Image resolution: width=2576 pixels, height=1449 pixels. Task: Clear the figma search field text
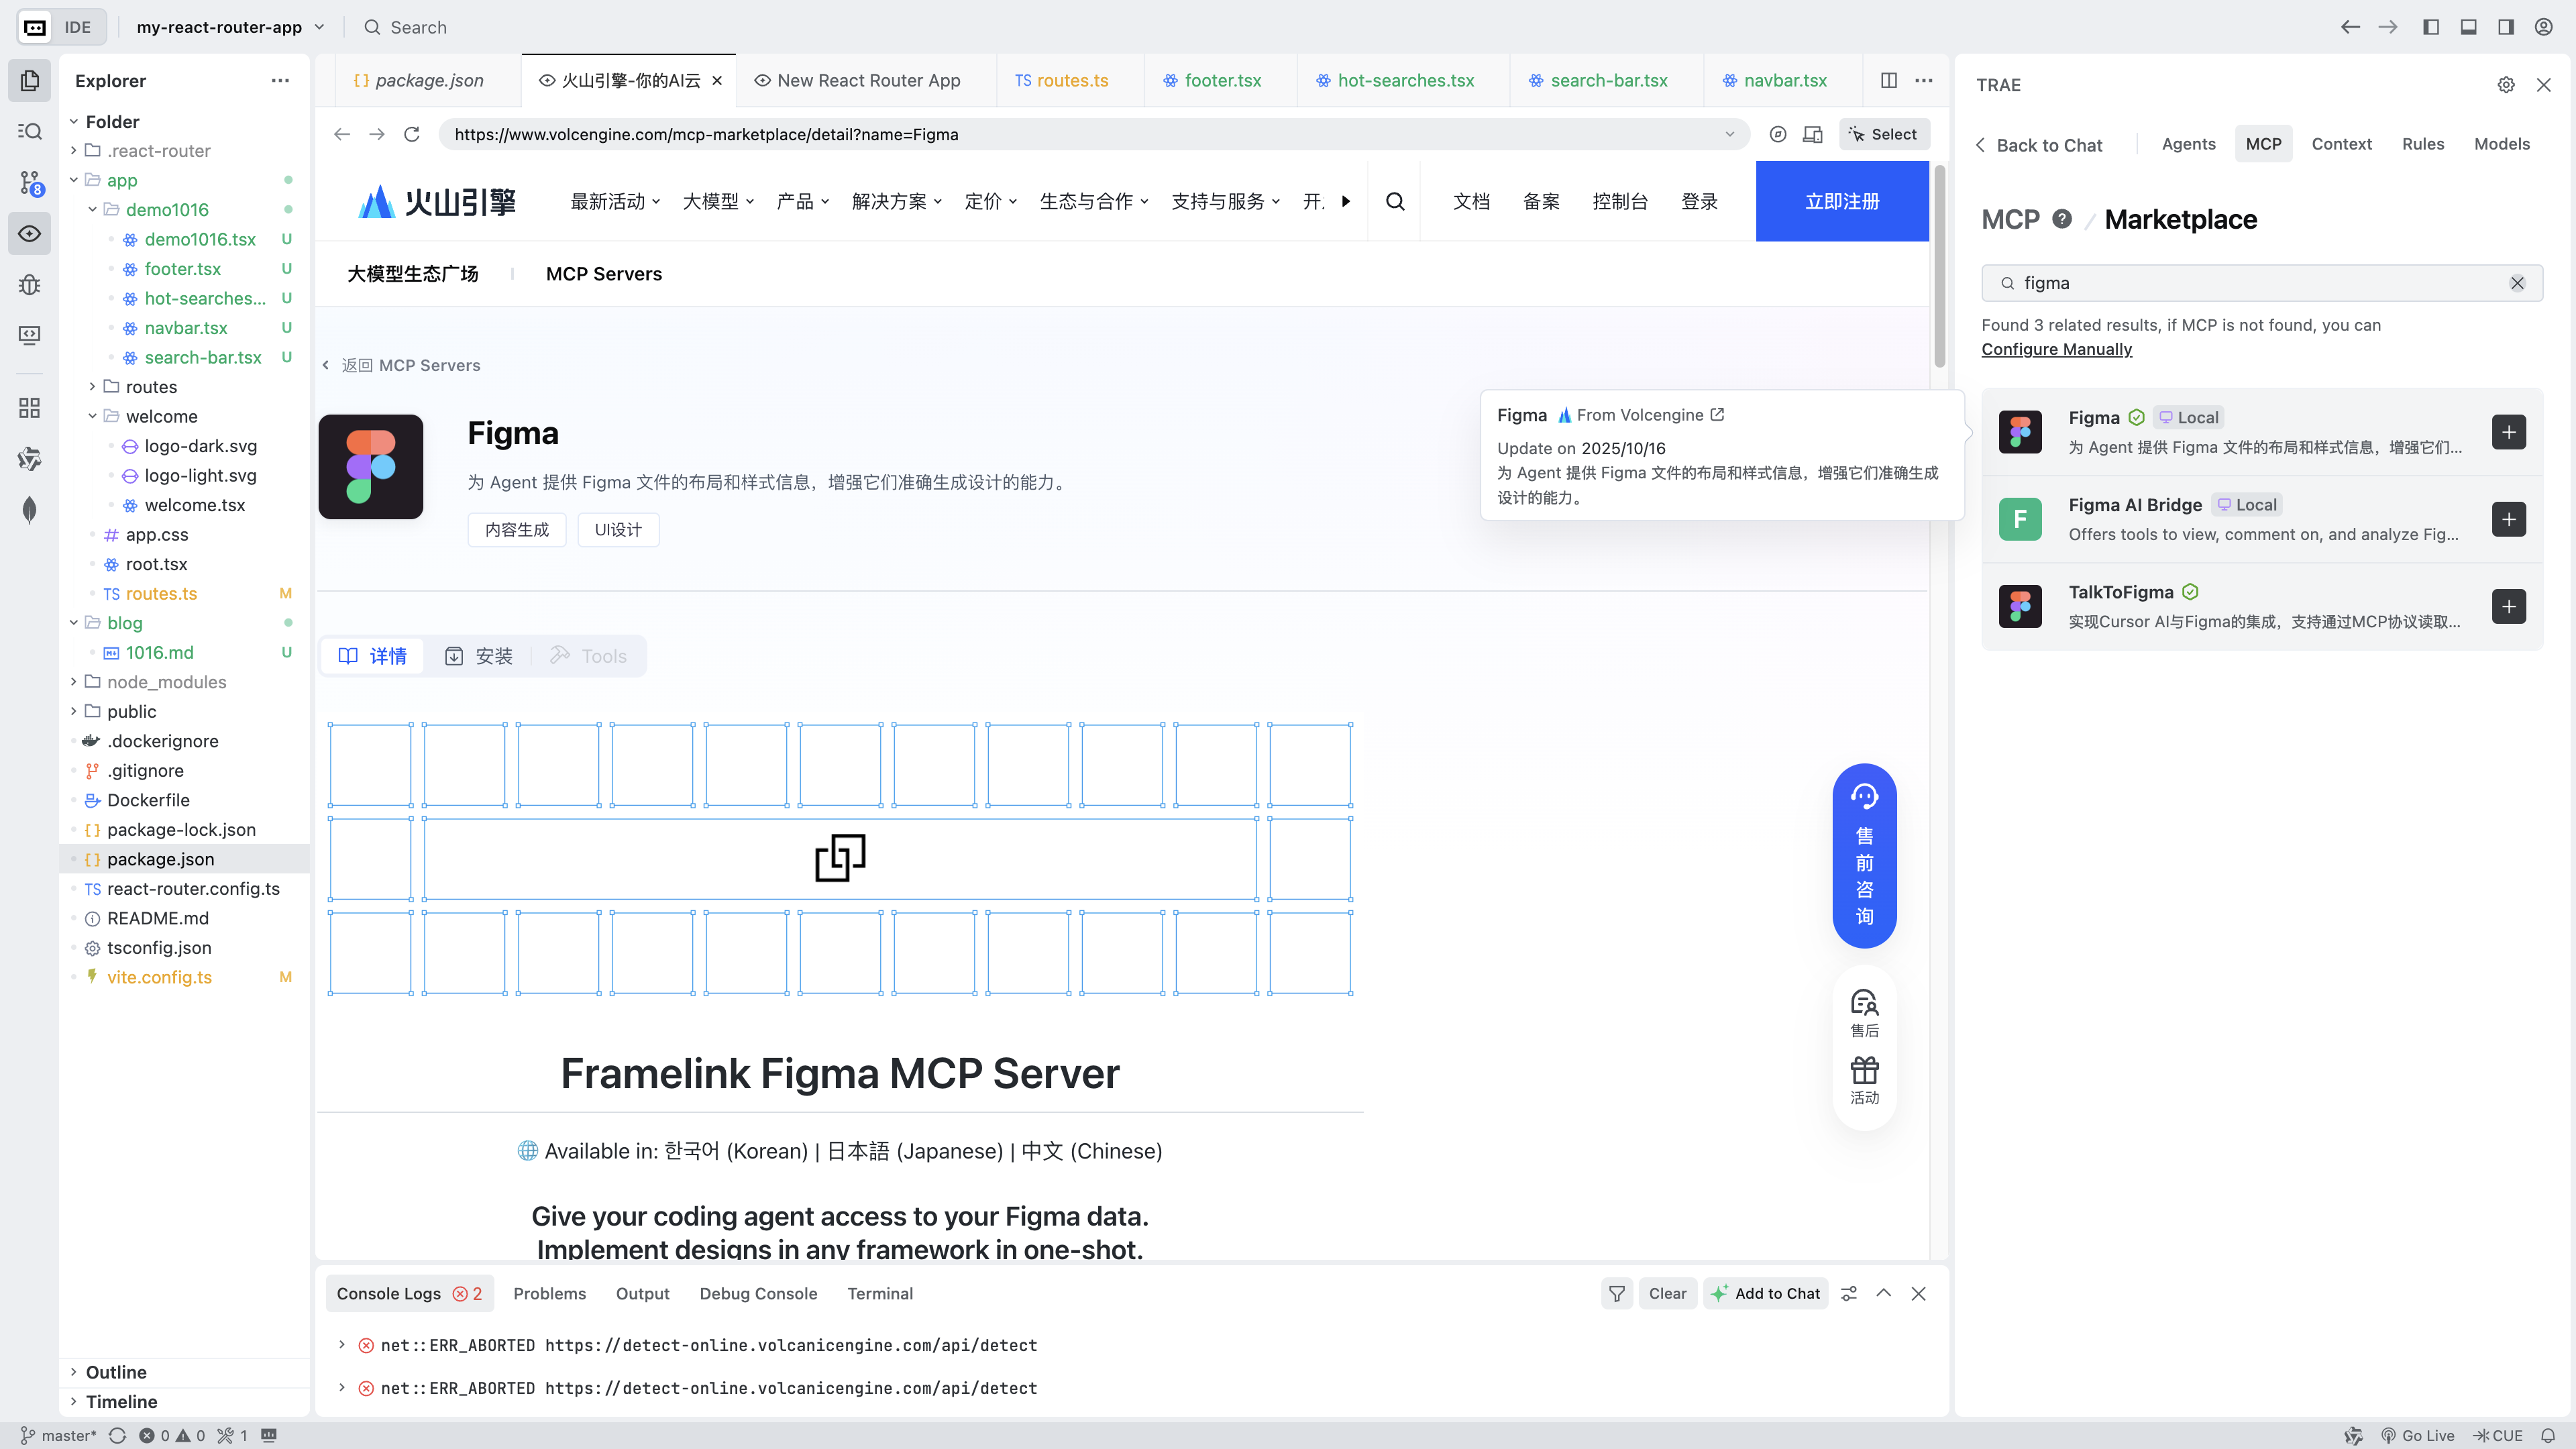(2517, 283)
